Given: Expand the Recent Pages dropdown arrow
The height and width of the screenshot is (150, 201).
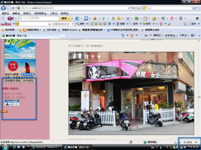Looking at the screenshot, I should (x=13, y=8).
